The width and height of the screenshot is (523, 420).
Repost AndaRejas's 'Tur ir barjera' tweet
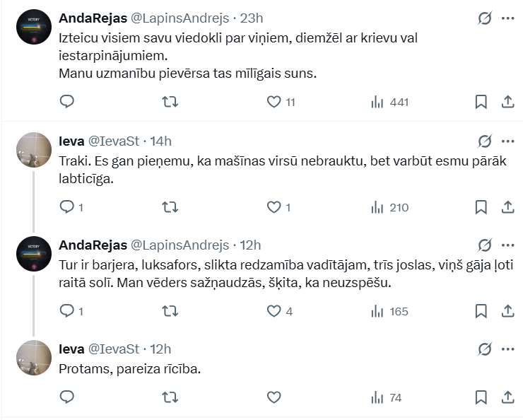pyautogui.click(x=170, y=311)
